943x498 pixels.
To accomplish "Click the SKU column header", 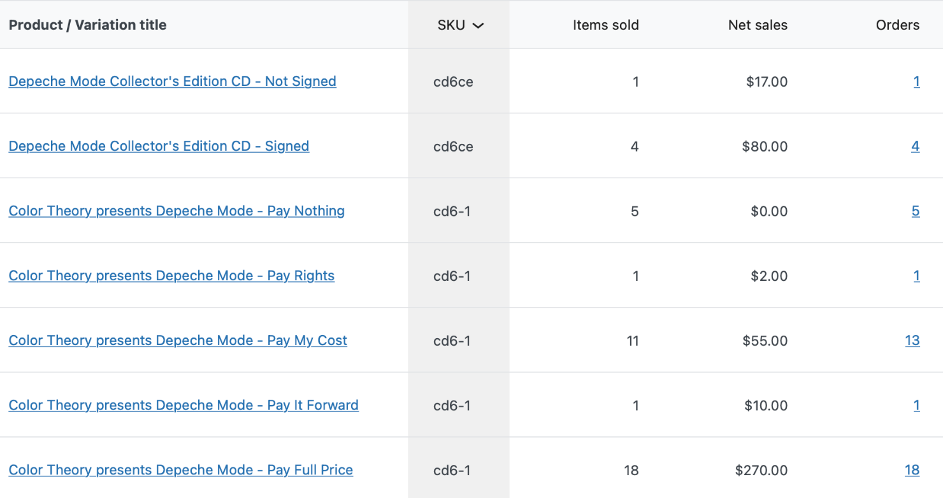I will pos(452,25).
